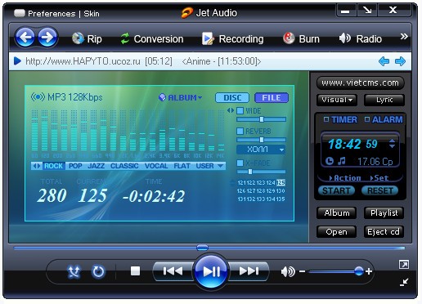The image size is (422, 304).
Task: Select track number 135 in track grid
Action: click(281, 199)
